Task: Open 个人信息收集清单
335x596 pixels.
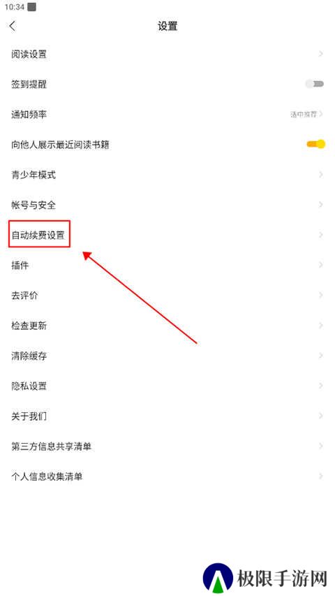Action: click(167, 477)
